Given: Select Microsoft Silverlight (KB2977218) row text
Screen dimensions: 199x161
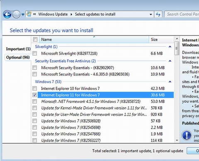Looking at the screenshot, I should click(69, 54).
